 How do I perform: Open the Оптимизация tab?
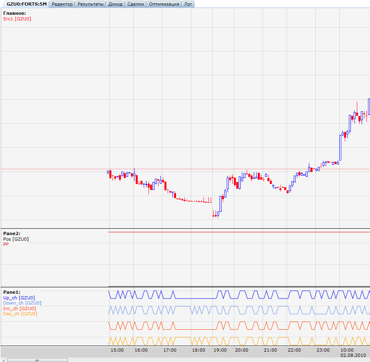[164, 4]
